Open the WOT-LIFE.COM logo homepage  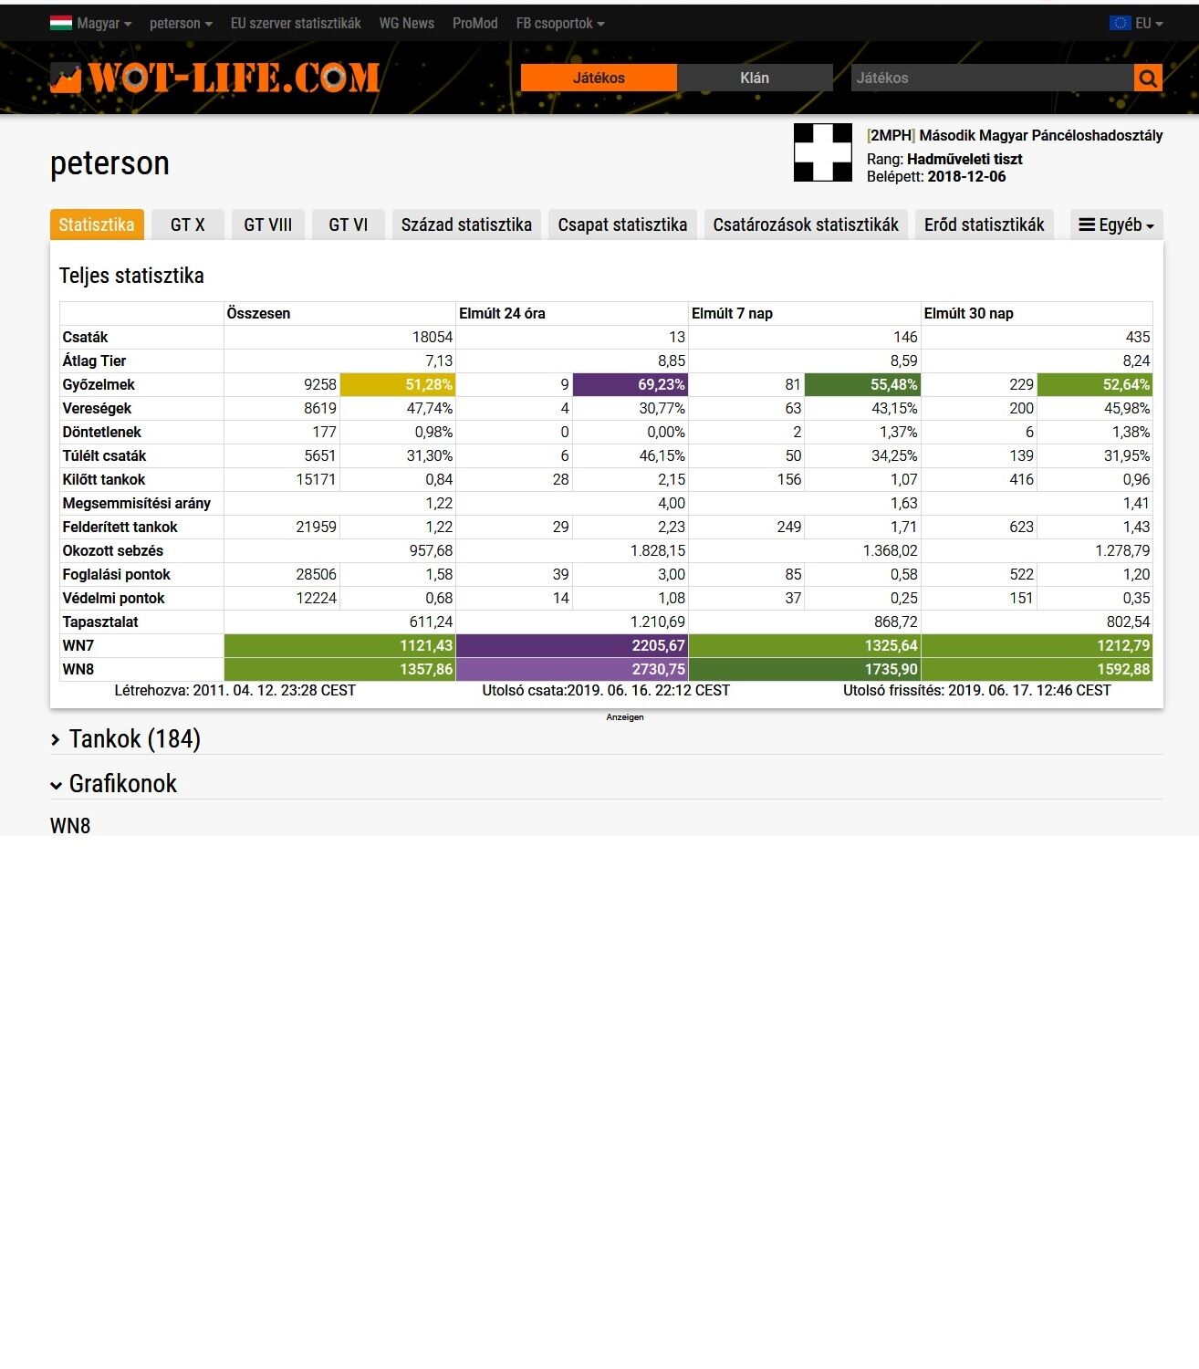pyautogui.click(x=214, y=78)
